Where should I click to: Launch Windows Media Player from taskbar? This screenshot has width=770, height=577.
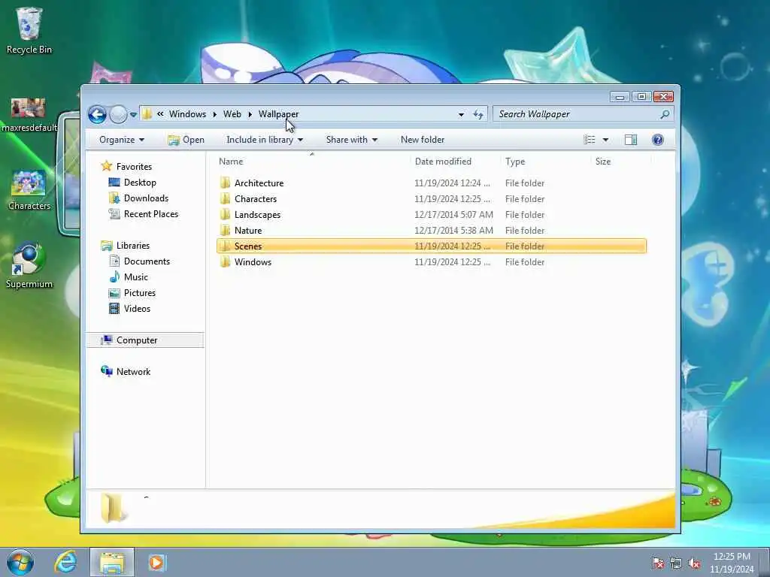coord(157,562)
